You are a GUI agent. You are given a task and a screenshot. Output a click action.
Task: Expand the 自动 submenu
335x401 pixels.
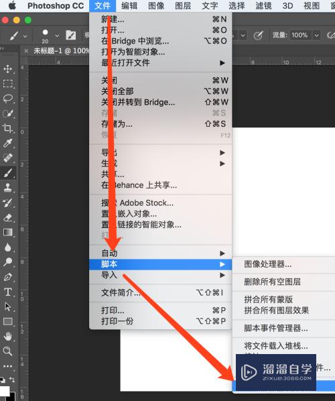(x=161, y=253)
